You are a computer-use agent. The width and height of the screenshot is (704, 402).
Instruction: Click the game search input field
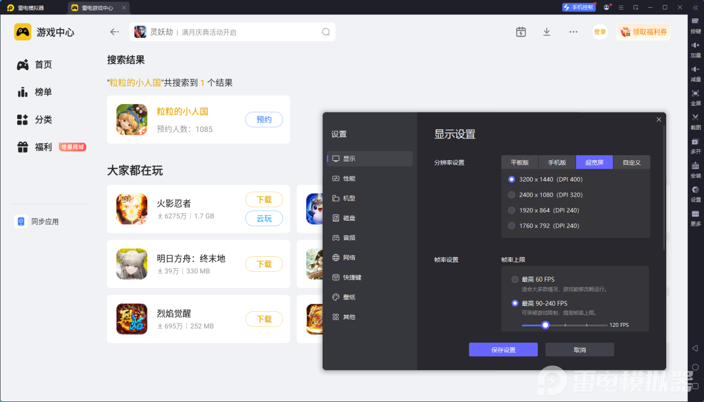click(x=234, y=32)
